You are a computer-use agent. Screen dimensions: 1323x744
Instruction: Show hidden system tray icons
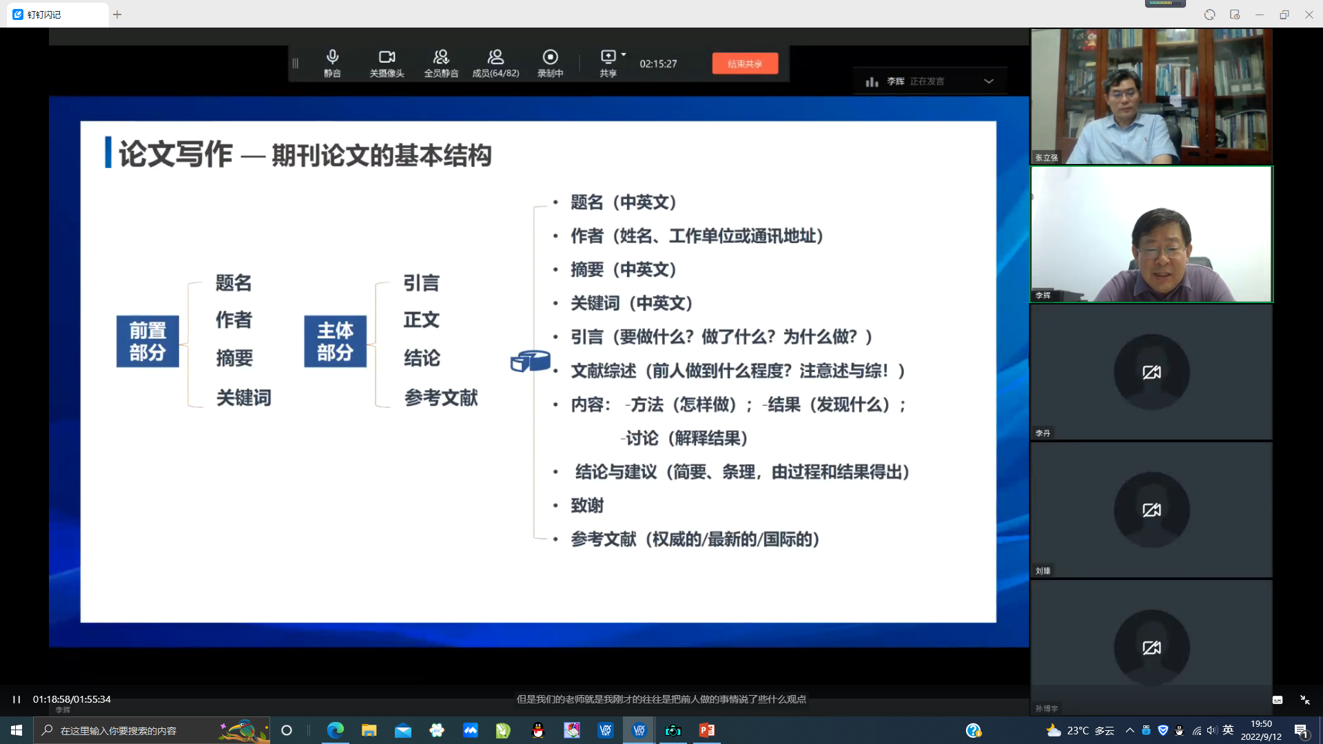coord(1129,730)
